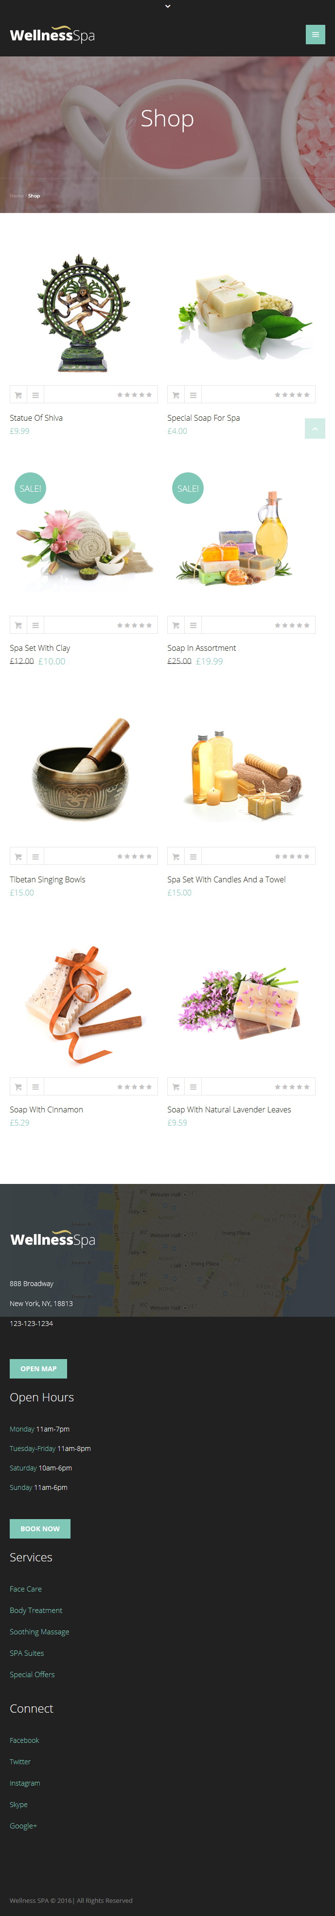The image size is (335, 1916).
Task: Open Face Care service link
Action: [25, 1589]
